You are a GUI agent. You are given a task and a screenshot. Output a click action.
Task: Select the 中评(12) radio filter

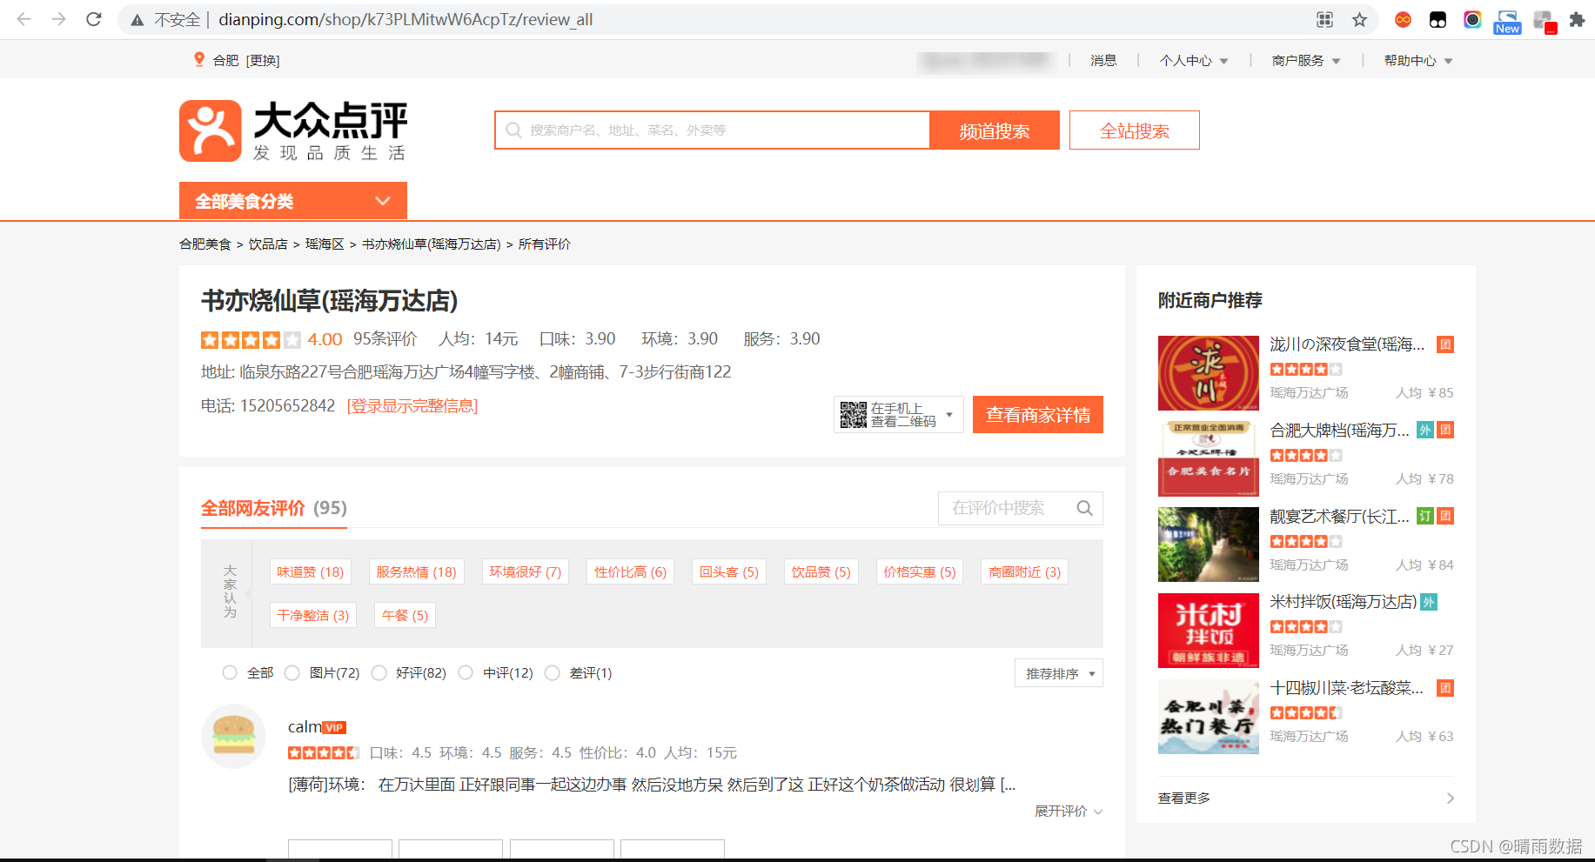(x=466, y=672)
